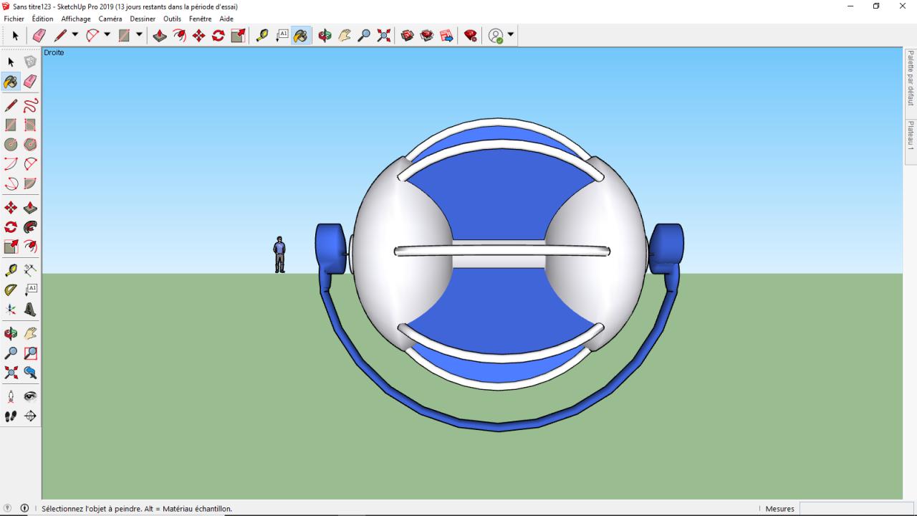Viewport: 917px width, 516px height.
Task: Activate the Follow Me tool
Action: pos(30,227)
